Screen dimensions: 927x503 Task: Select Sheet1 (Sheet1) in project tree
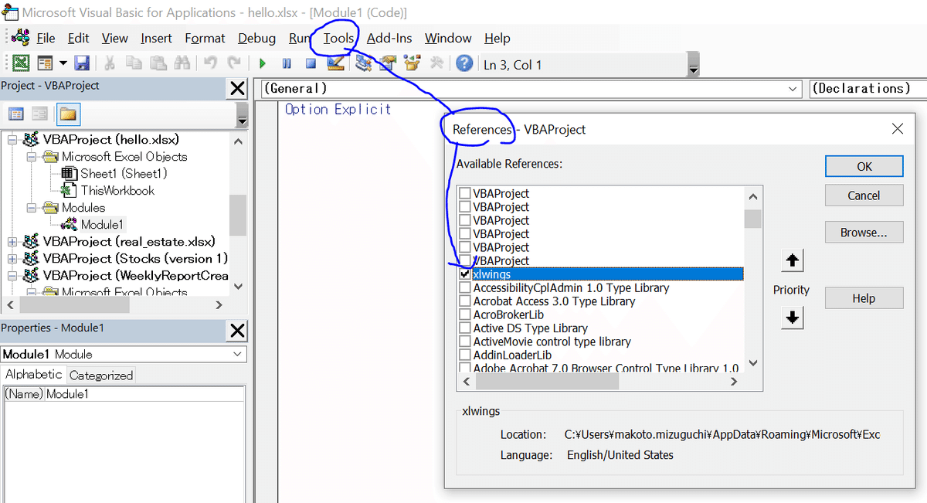coord(124,174)
